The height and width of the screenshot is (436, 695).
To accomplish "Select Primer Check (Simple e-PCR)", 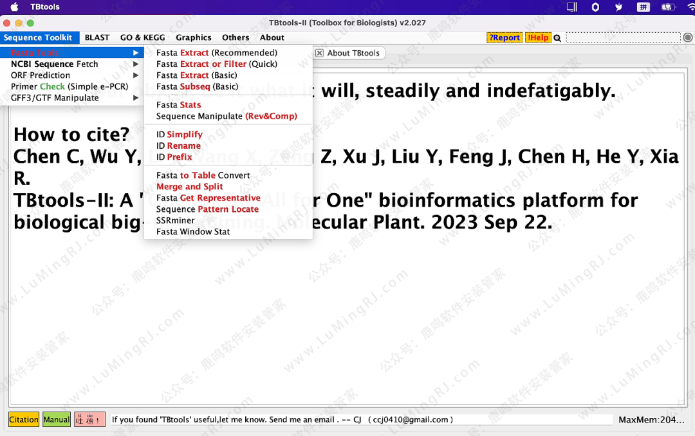I will click(x=69, y=86).
